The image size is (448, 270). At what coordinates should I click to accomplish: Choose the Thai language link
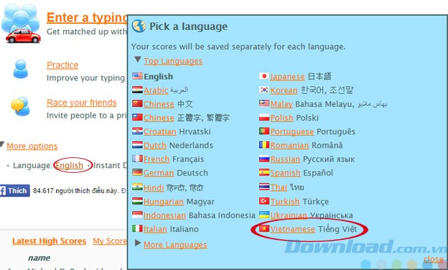coord(279,187)
